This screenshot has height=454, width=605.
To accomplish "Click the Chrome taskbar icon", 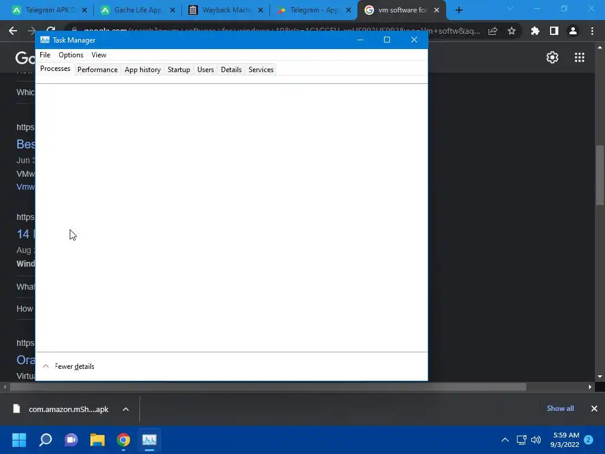I will point(123,440).
